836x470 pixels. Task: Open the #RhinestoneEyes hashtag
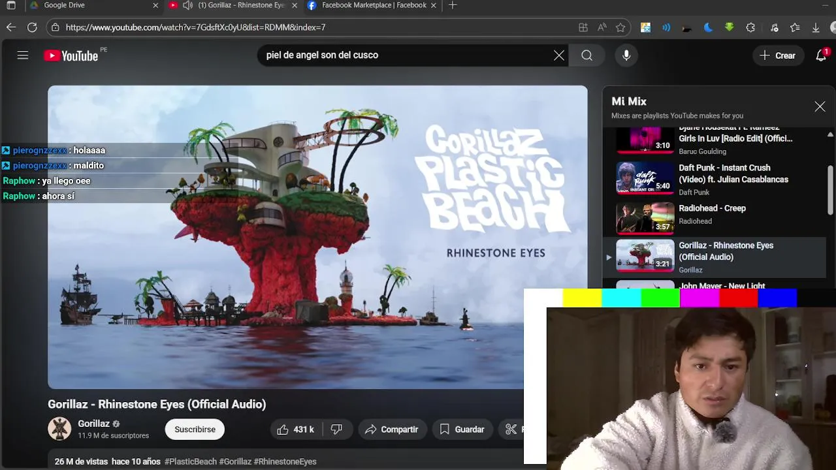tap(285, 462)
